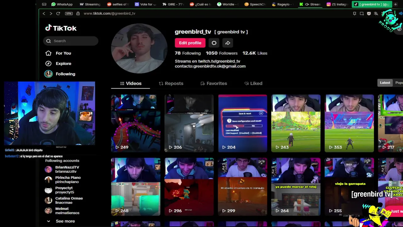Switch to the SpeechChat browser tab

(x=255, y=4)
